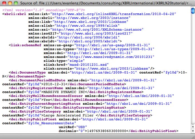Click the "http://www.xbrl.org/2003/iso4217" value

point(96,33)
